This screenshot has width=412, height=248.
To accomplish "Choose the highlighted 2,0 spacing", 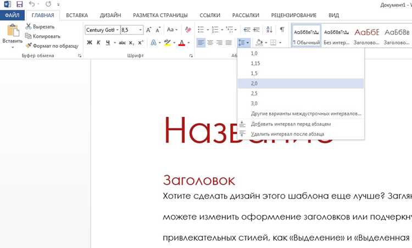I will [300, 83].
